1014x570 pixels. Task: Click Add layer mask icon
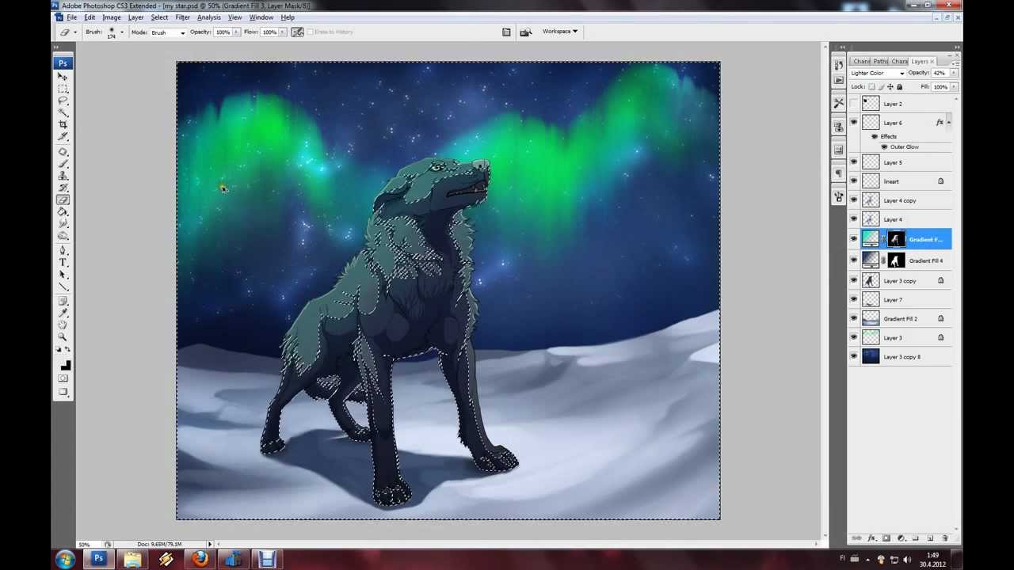pyautogui.click(x=886, y=538)
